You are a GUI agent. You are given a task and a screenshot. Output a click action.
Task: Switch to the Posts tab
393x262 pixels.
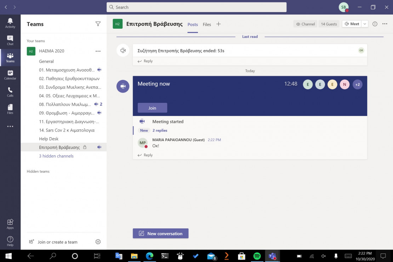[x=193, y=24]
